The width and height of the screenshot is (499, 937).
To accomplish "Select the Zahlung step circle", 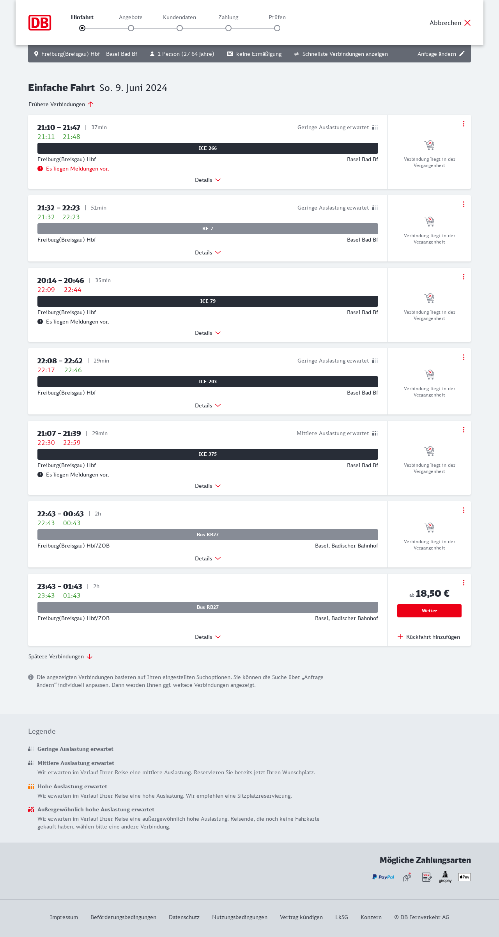I will 228,28.
